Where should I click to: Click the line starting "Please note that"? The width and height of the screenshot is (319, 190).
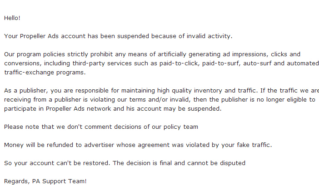click(101, 127)
